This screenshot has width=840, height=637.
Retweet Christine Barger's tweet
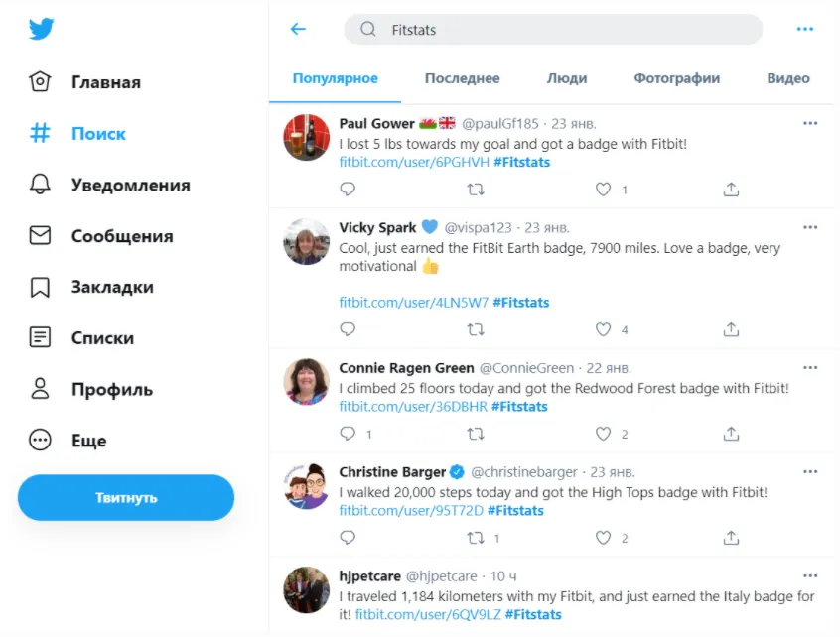476,538
